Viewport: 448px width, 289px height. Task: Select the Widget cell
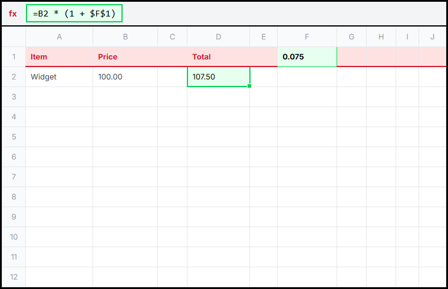[59, 77]
